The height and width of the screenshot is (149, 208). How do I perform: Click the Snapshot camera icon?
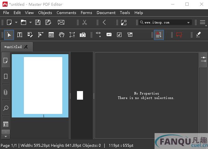coord(83,35)
